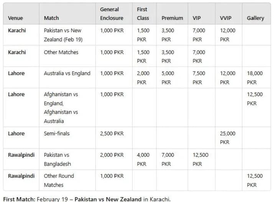
Task: Select the Other Matches Karachi cell
Action: click(61, 52)
